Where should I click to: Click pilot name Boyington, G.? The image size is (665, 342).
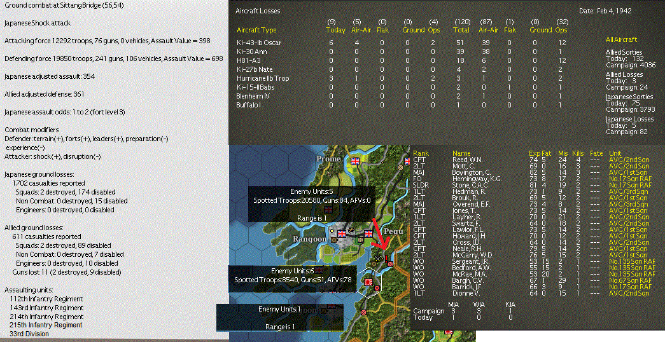coord(472,172)
